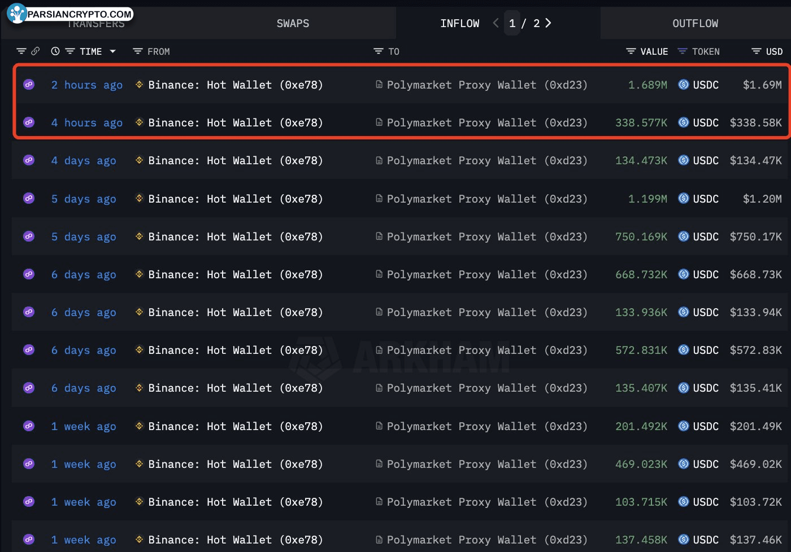Viewport: 791px width, 552px height.
Task: Filter by the FROM column
Action: pyautogui.click(x=137, y=51)
